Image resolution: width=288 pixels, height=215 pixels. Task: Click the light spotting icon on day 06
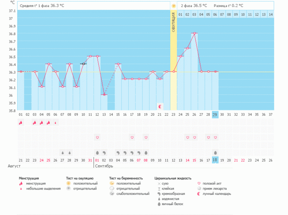55,122
